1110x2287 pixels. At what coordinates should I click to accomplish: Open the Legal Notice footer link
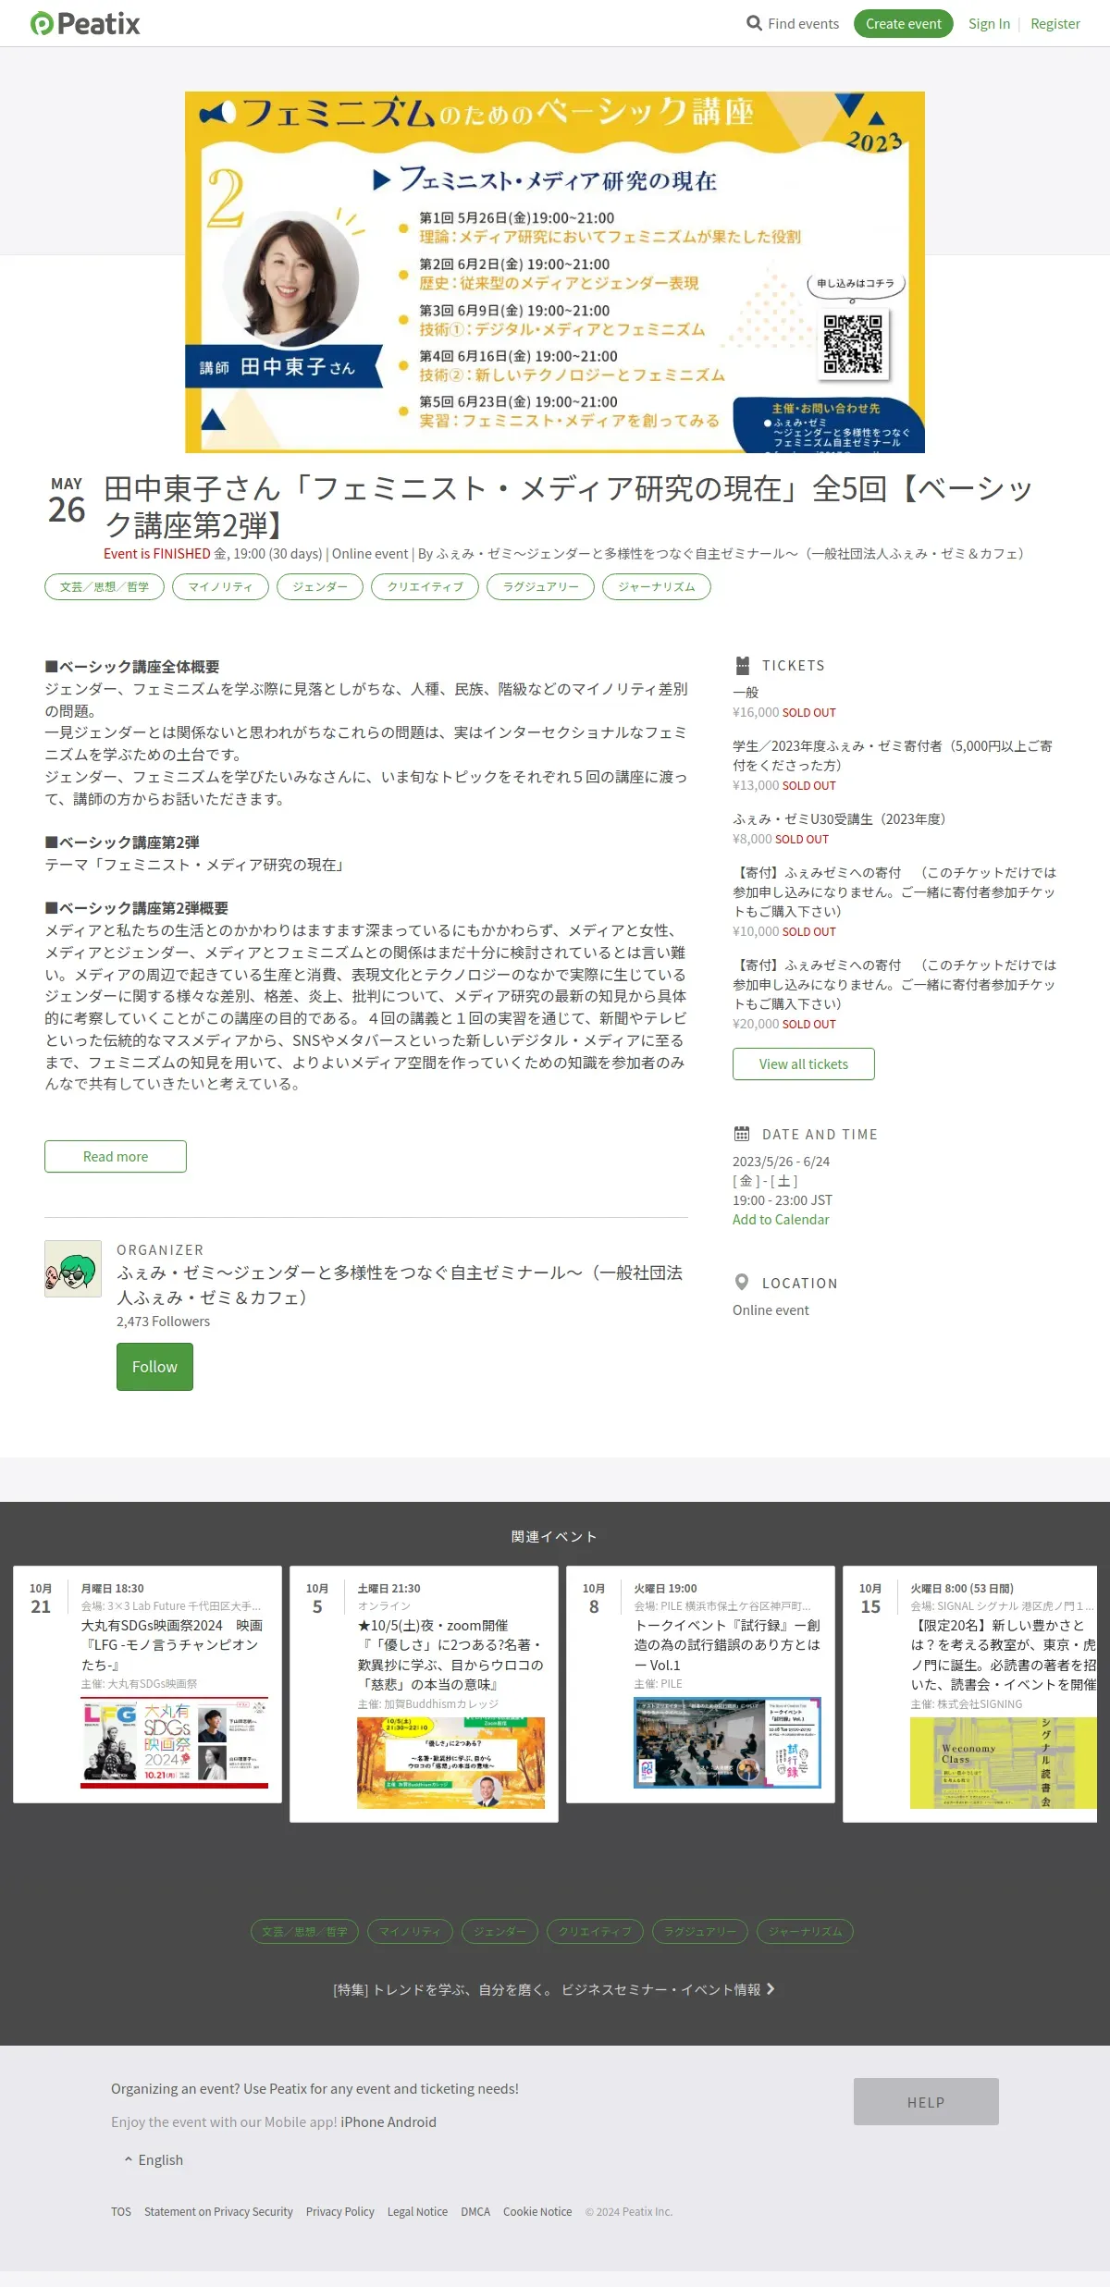click(x=417, y=2211)
